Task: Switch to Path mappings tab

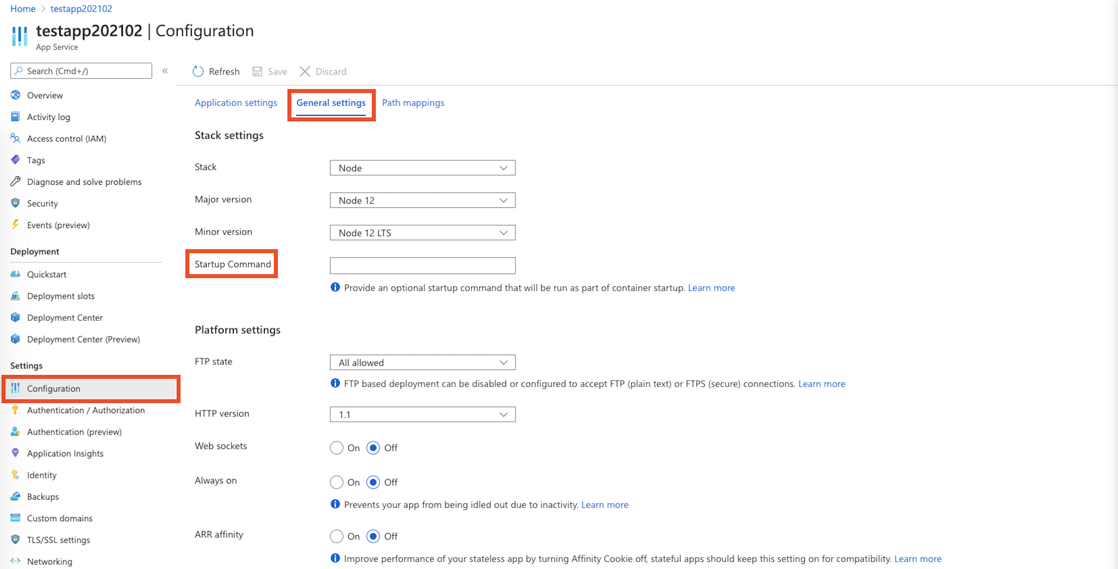Action: click(413, 103)
